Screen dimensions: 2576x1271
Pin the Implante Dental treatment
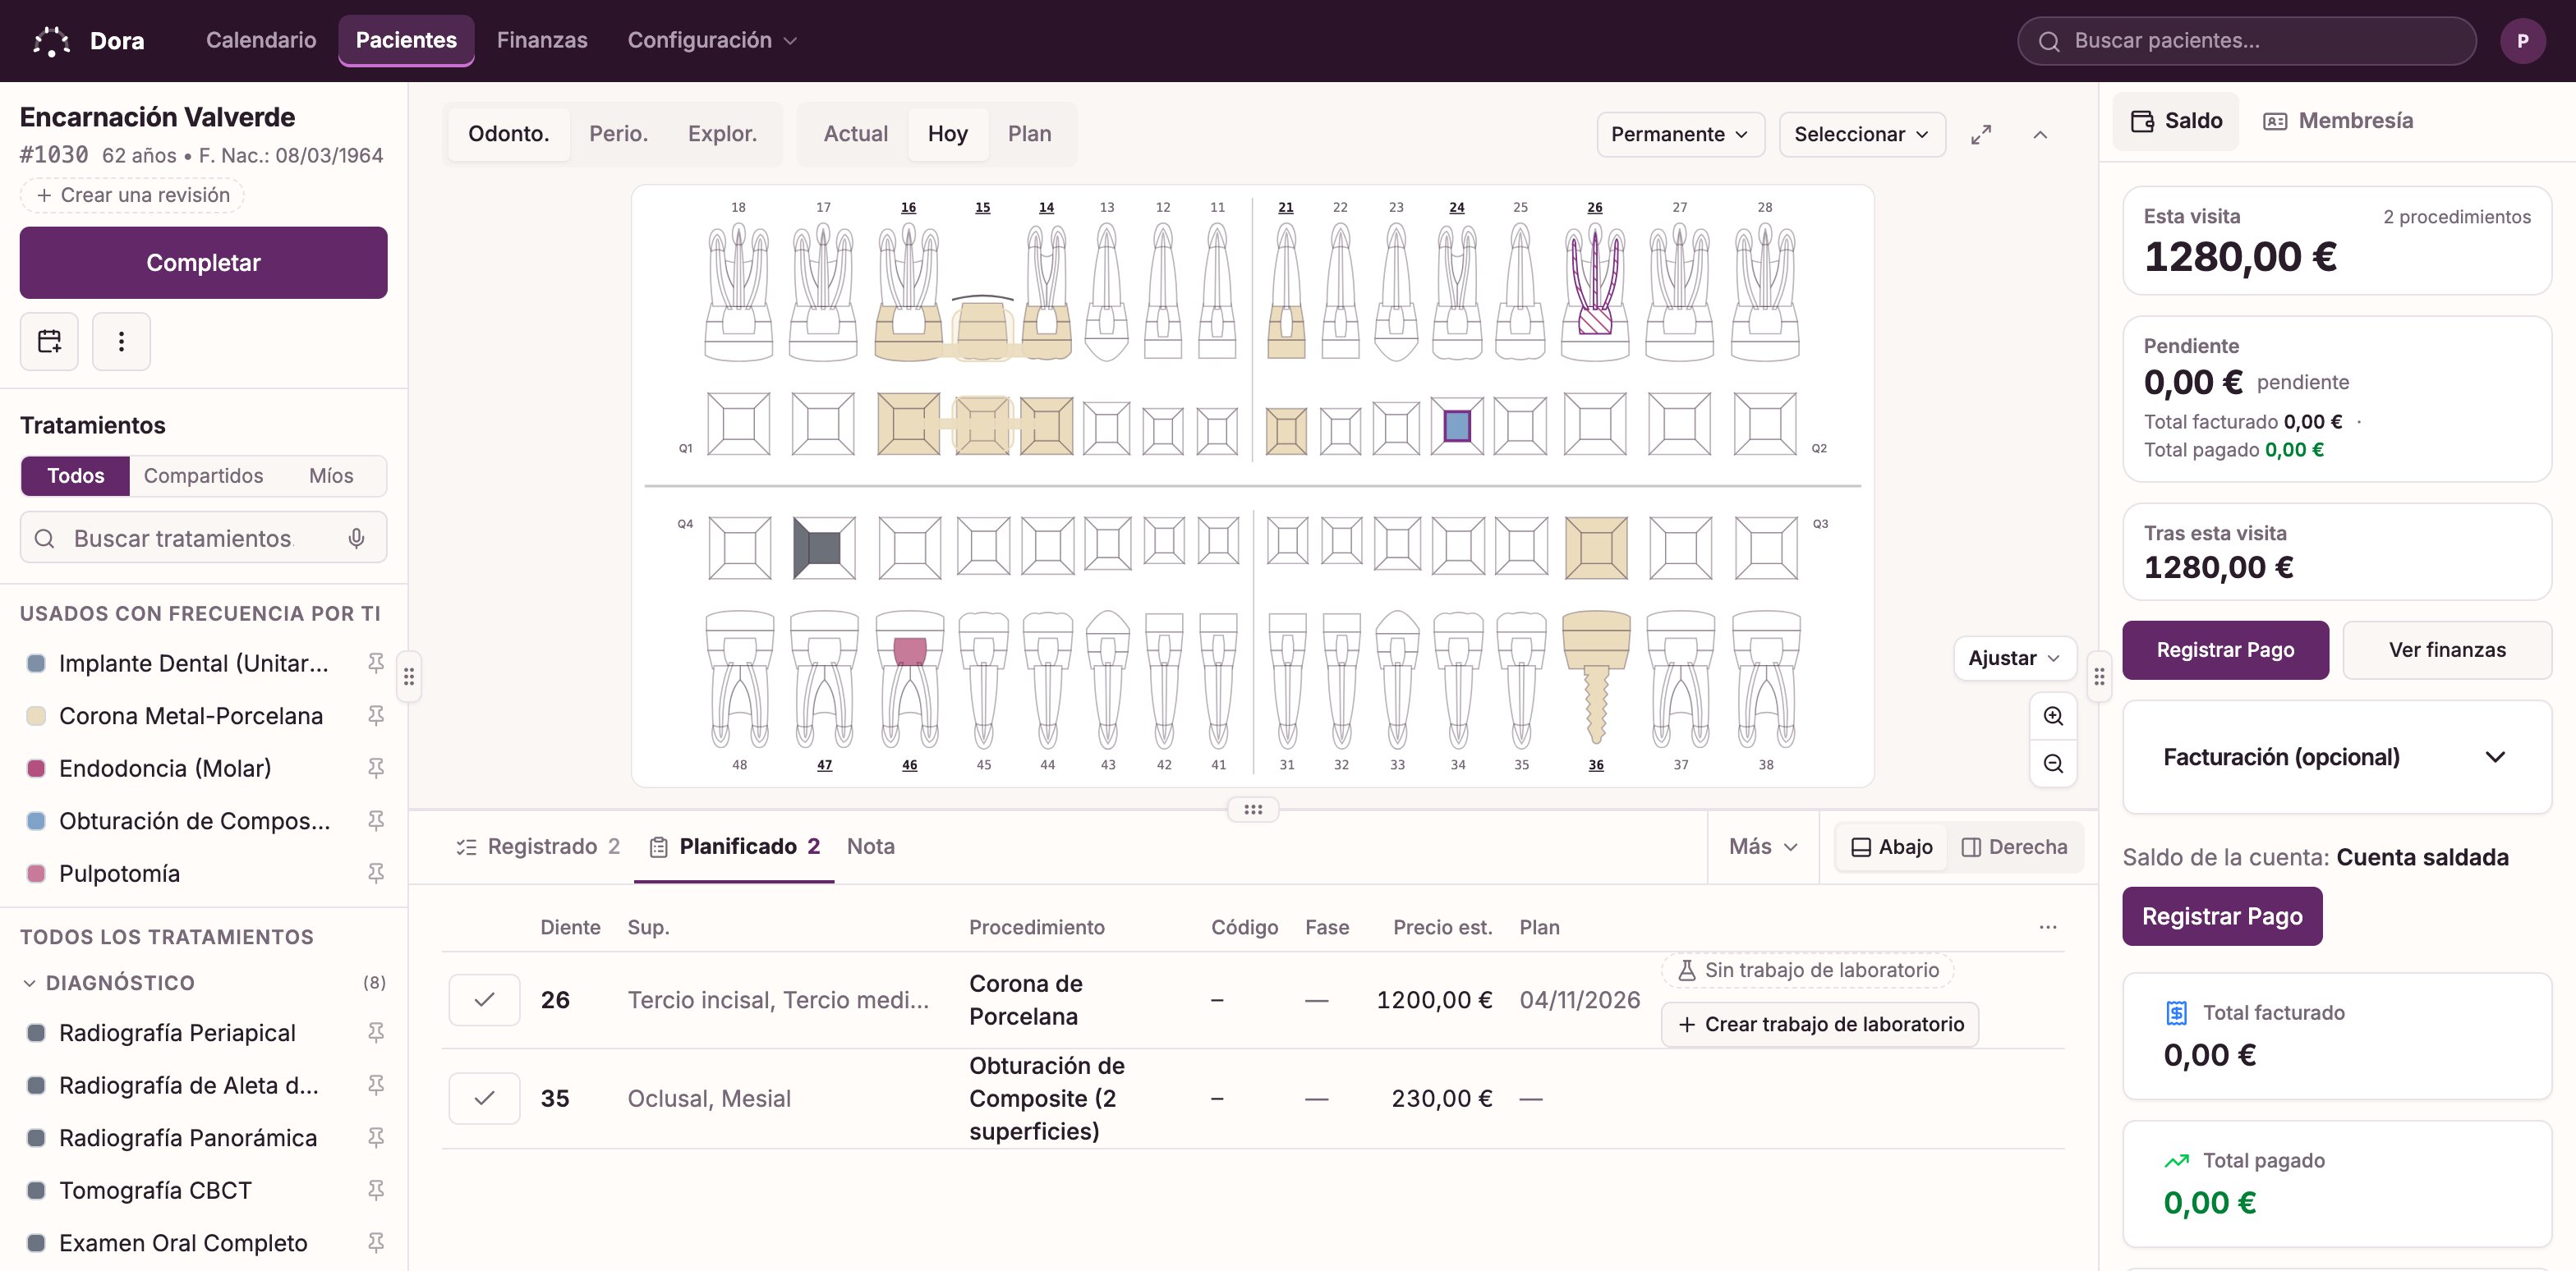(x=376, y=663)
